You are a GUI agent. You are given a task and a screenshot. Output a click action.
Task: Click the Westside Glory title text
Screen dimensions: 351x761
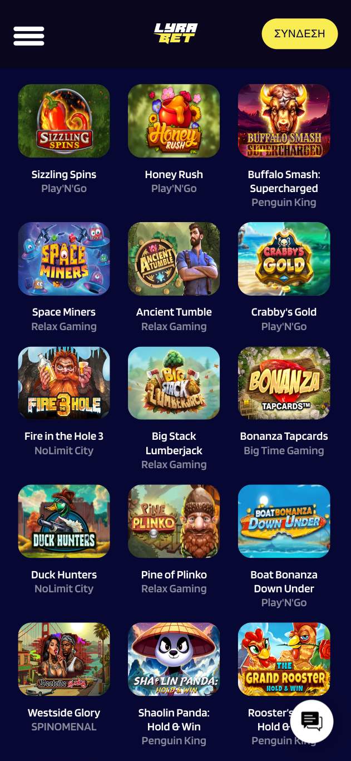(64, 713)
